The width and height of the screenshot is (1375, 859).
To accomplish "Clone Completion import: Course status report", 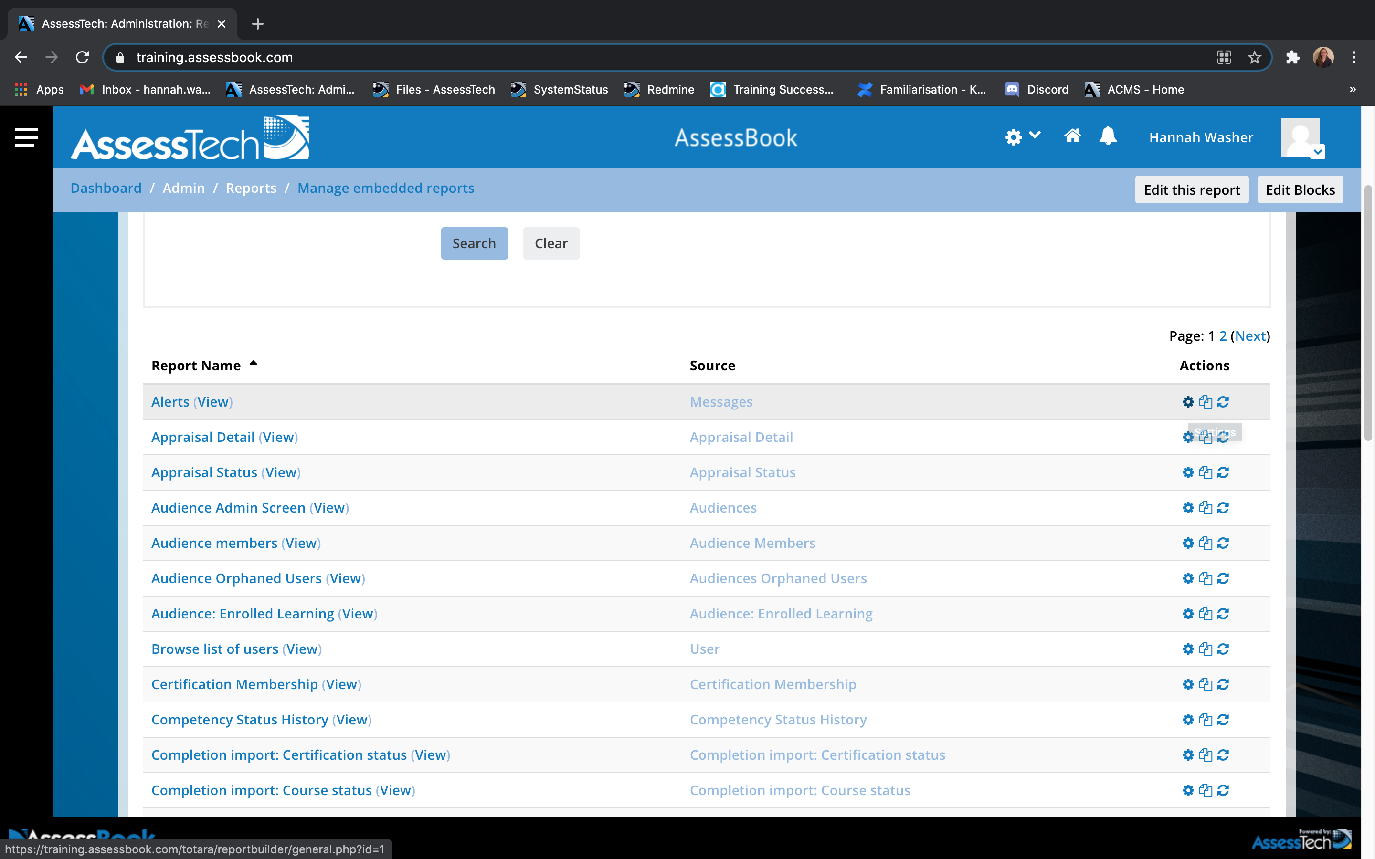I will point(1205,790).
